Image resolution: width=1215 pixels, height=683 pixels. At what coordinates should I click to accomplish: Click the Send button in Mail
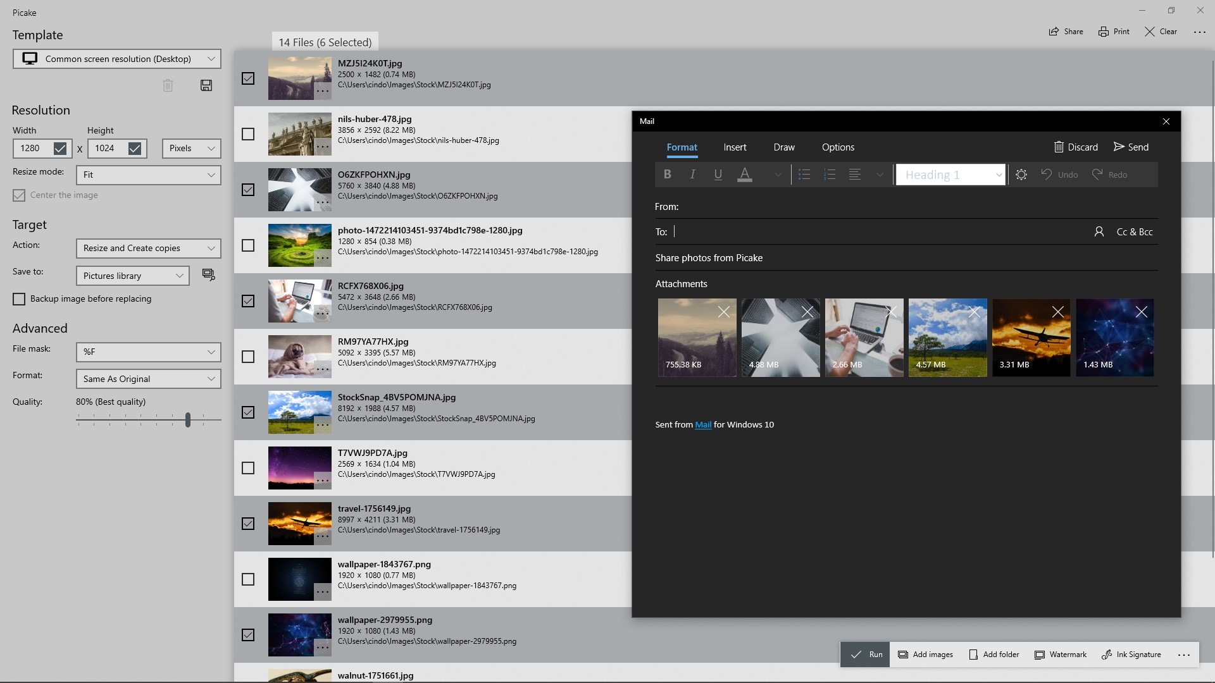pos(1131,147)
